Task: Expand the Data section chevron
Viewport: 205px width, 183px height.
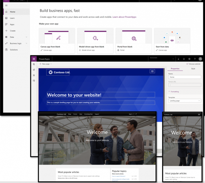Action: pyautogui.click(x=26, y=37)
